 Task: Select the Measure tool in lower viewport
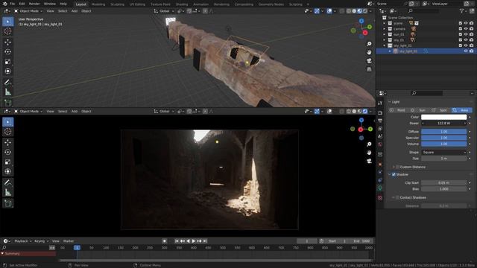[x=8, y=192]
